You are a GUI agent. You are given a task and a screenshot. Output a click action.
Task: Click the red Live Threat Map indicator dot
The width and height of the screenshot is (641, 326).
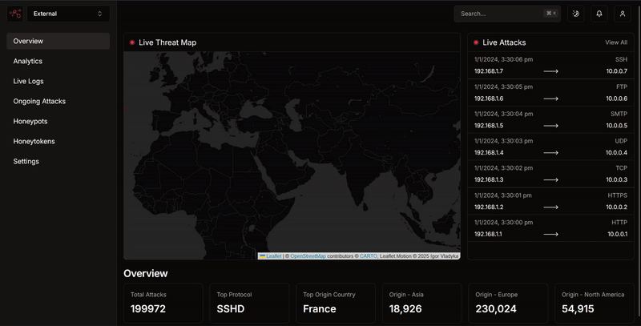(x=132, y=42)
